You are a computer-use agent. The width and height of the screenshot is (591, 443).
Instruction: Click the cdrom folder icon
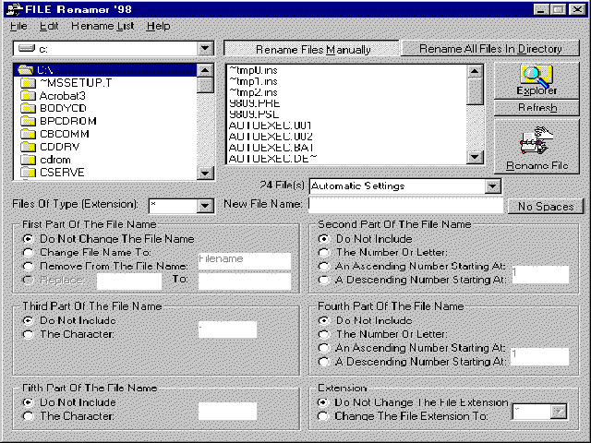click(x=28, y=160)
